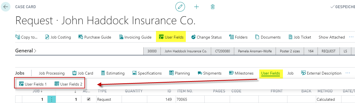Click the Pamela Ansman-Wolfe summary field
Image resolution: width=355 pixels, height=103 pixels.
pyautogui.click(x=255, y=51)
